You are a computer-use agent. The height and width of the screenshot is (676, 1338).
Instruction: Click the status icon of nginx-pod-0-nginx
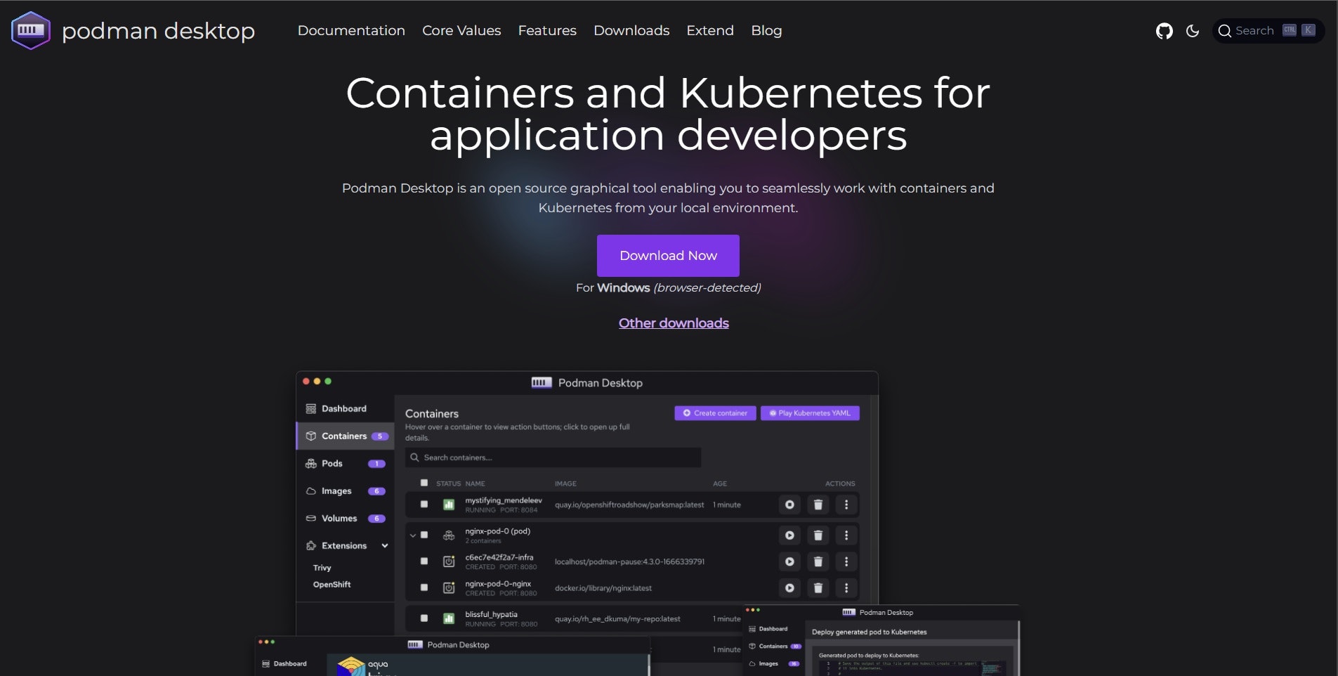(449, 587)
